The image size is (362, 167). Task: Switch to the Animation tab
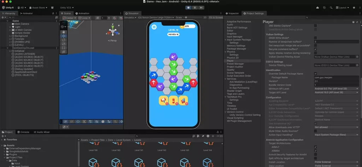(82, 13)
